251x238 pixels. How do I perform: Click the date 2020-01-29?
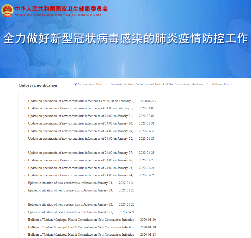tap(147, 139)
